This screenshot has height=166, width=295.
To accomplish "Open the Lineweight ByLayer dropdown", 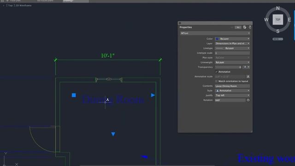I will tap(232, 63).
